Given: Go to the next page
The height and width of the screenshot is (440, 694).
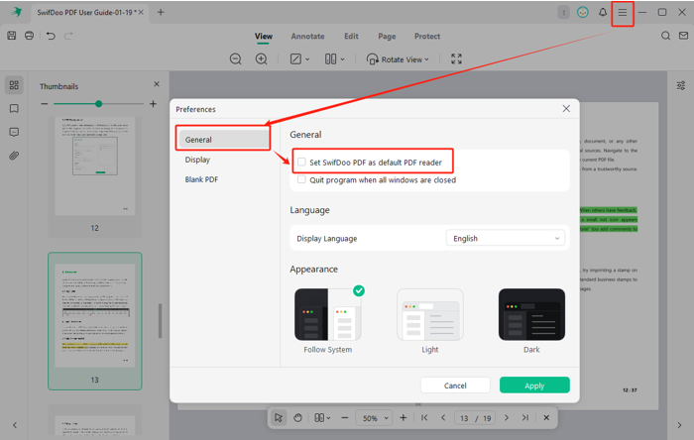Looking at the screenshot, I should click(507, 418).
